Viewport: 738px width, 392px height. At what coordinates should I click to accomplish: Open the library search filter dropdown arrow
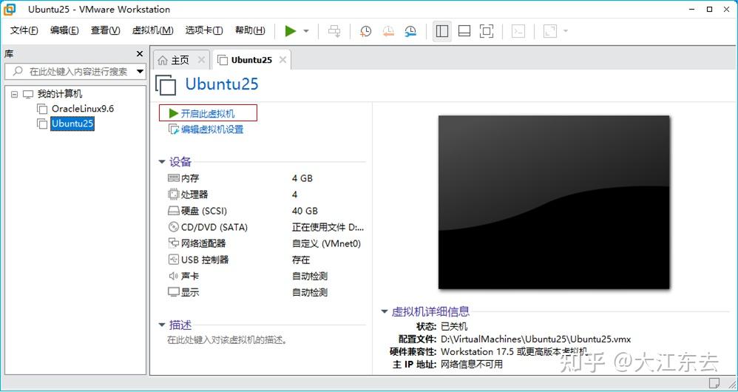click(140, 72)
